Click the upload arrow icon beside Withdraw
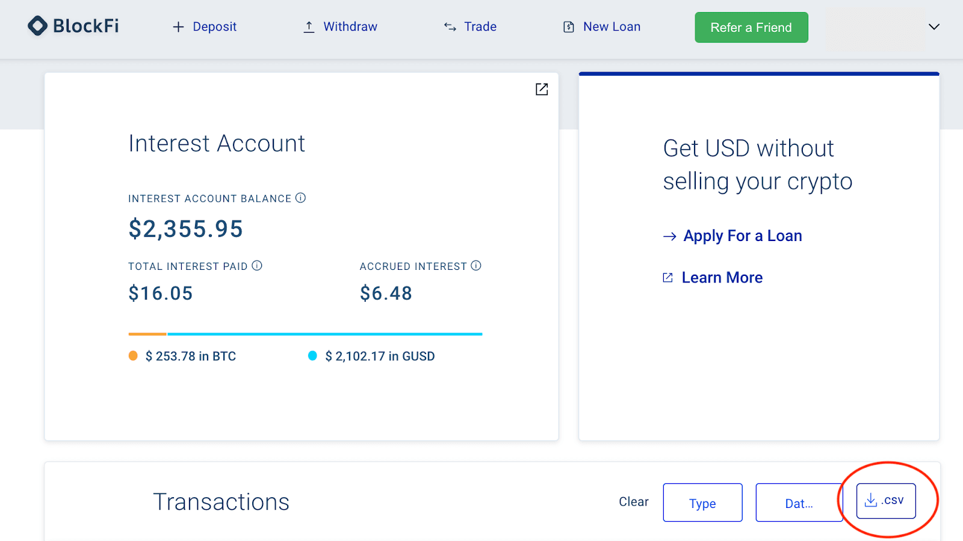 (x=309, y=27)
